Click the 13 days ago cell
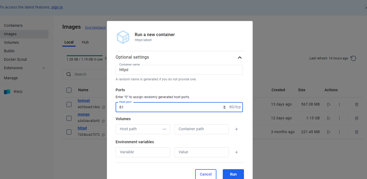 tap(281, 104)
